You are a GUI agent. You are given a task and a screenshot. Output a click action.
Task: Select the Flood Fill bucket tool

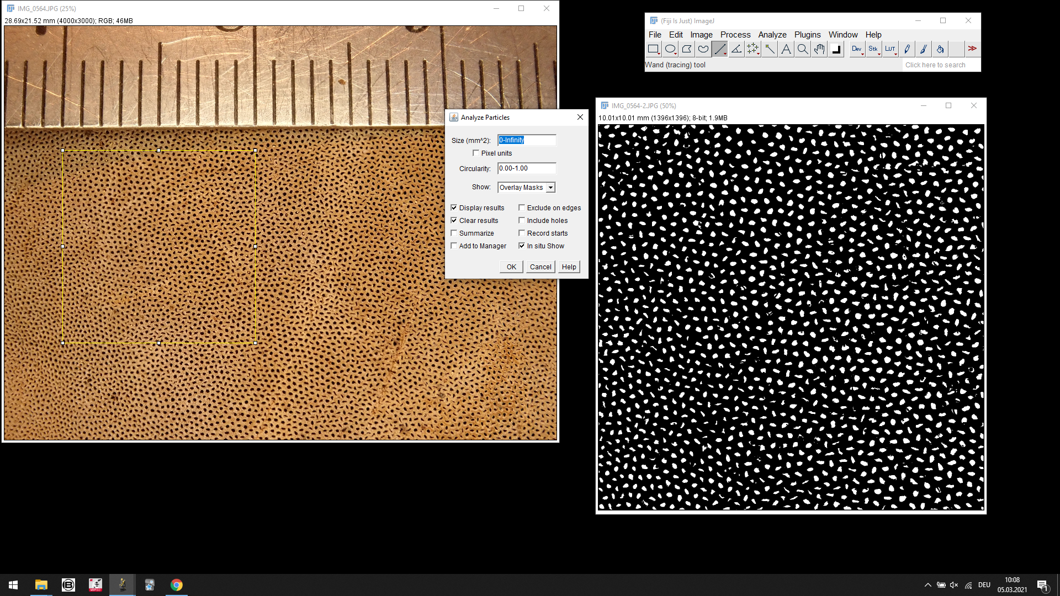click(940, 49)
